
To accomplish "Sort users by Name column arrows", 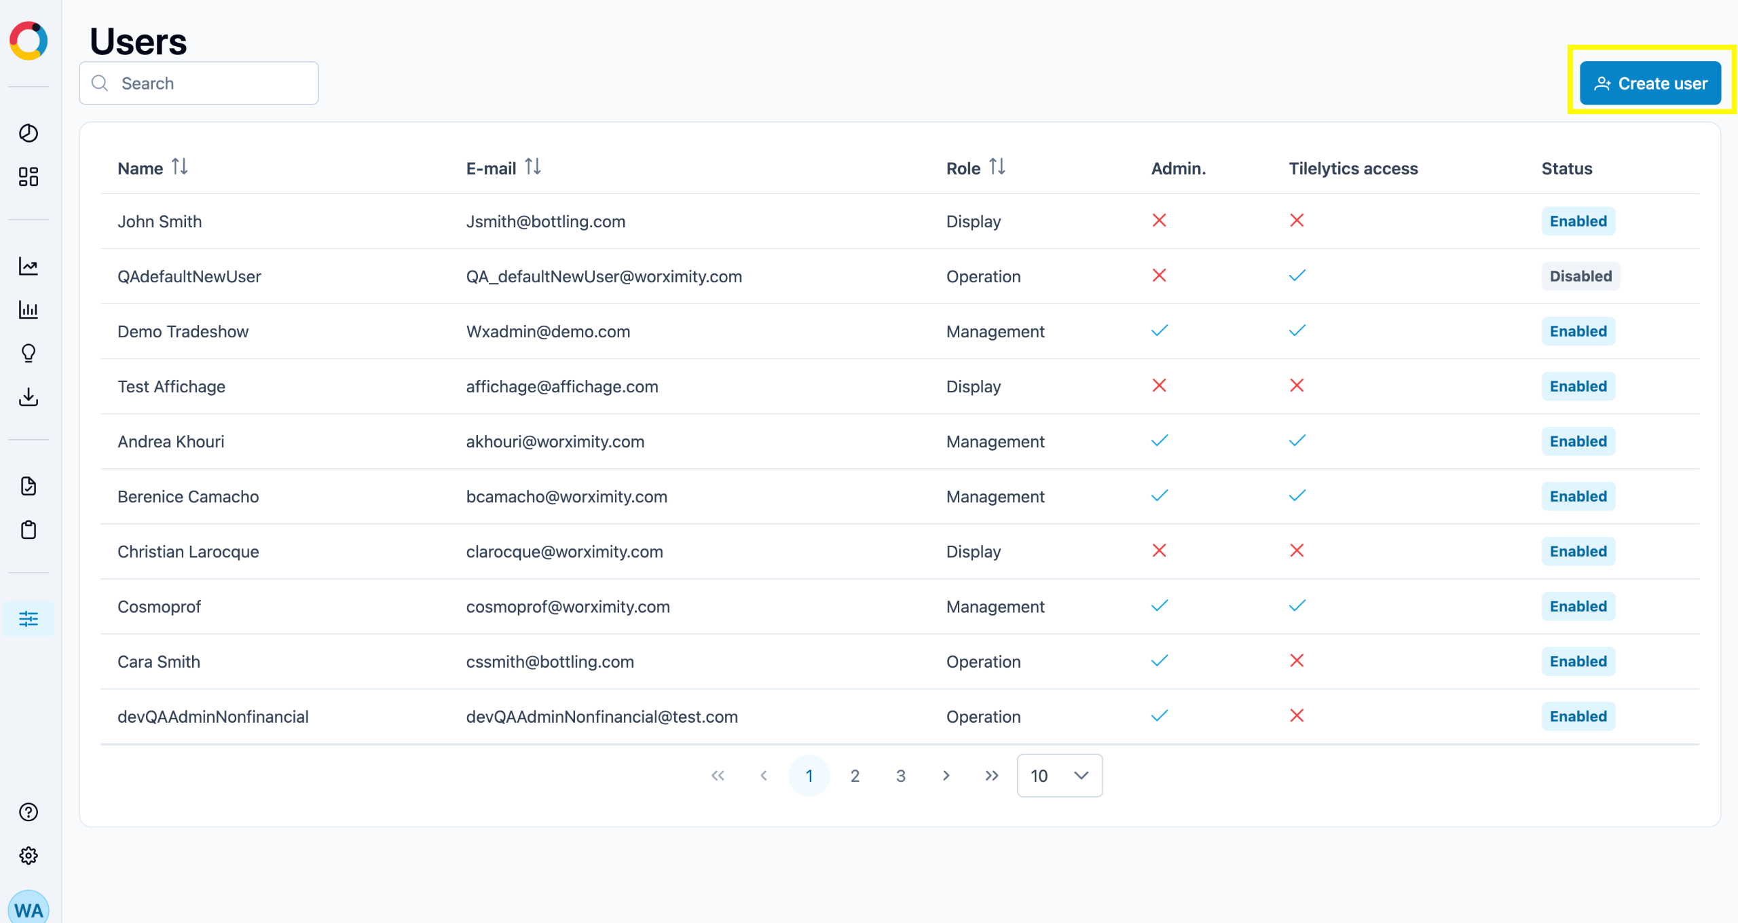I will (179, 167).
